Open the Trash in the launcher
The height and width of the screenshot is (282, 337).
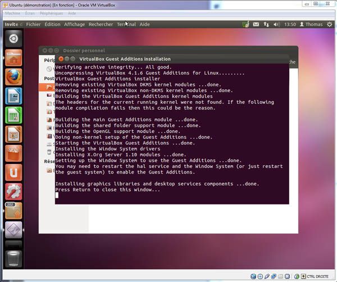pos(13,258)
